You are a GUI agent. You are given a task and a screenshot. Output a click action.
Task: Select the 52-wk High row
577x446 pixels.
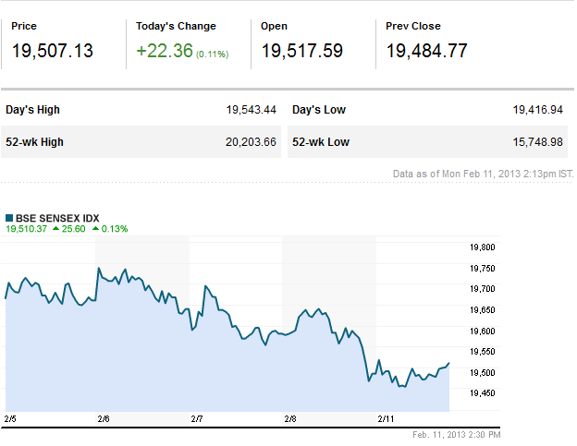(x=141, y=142)
